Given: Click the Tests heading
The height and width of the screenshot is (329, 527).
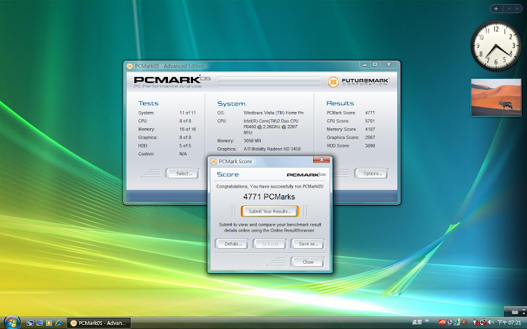Looking at the screenshot, I should (x=148, y=103).
